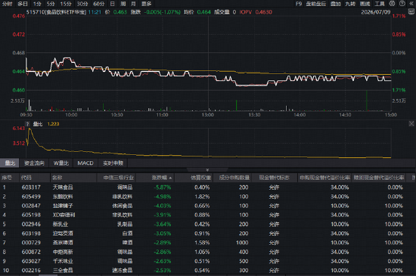
Task: Click the date 2026/07/09 label
Action: pos(376,12)
